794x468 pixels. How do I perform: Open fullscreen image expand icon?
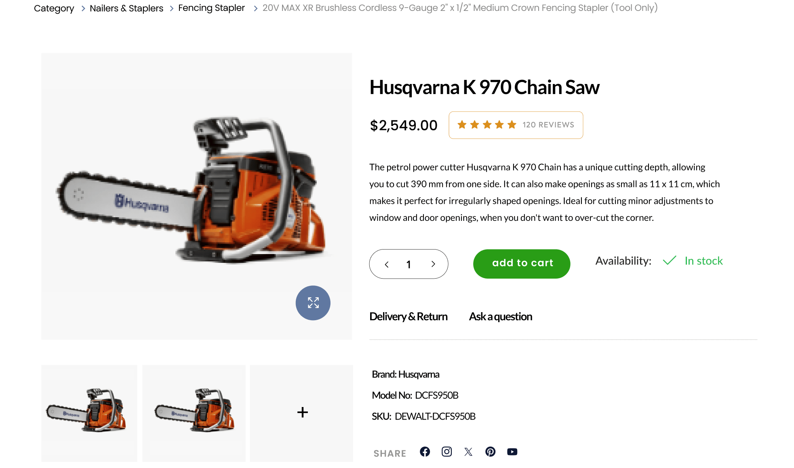point(313,303)
